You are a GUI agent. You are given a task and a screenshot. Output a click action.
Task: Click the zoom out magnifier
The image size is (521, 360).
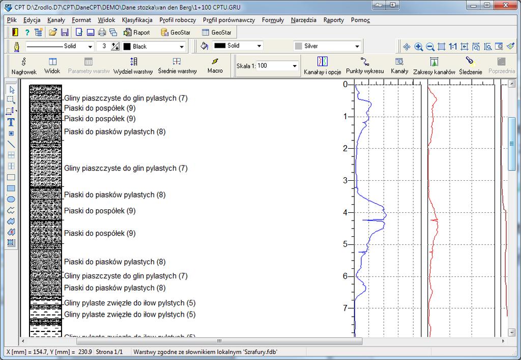(430, 46)
